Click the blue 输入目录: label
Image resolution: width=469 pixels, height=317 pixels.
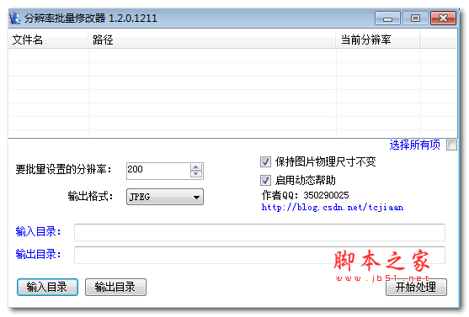(x=38, y=231)
